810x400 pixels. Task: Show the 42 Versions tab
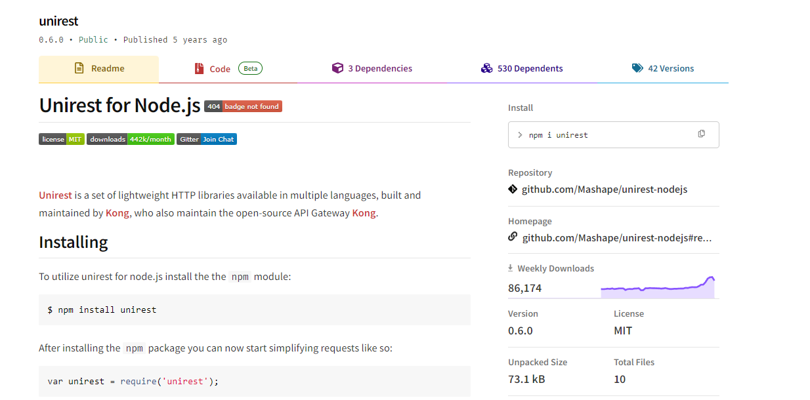(663, 69)
